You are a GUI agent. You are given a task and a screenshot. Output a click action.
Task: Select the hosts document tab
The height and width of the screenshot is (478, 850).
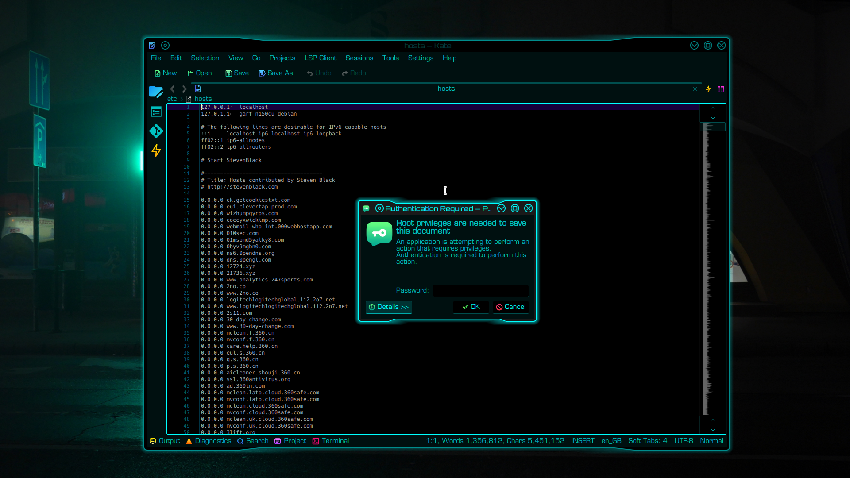point(446,89)
